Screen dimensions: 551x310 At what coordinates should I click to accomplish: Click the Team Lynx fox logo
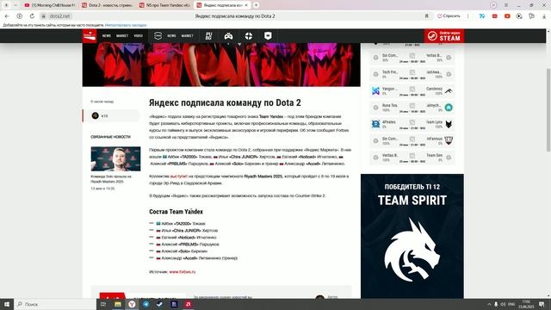[449, 124]
